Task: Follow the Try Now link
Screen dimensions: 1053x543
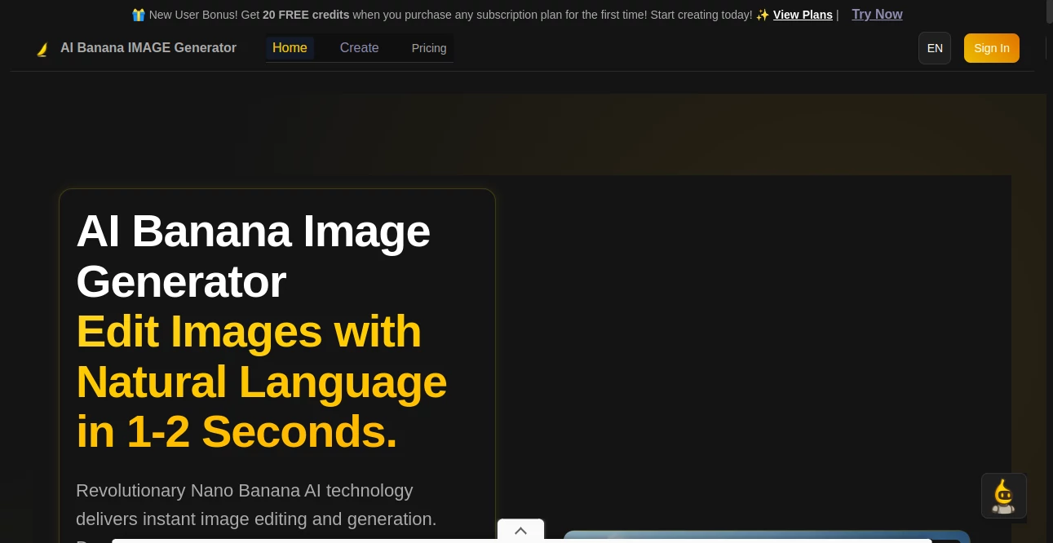Action: pyautogui.click(x=877, y=15)
